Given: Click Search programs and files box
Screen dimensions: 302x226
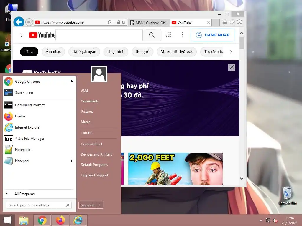Looking at the screenshot, I should coord(39,205).
